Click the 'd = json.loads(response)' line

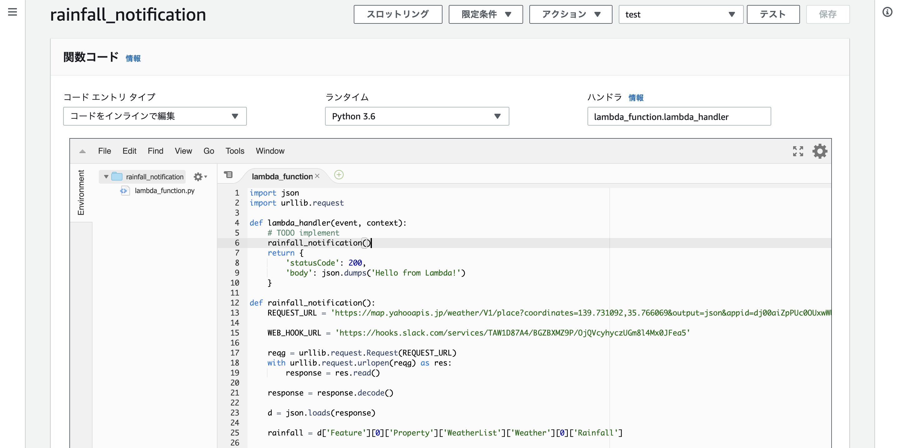[322, 413]
